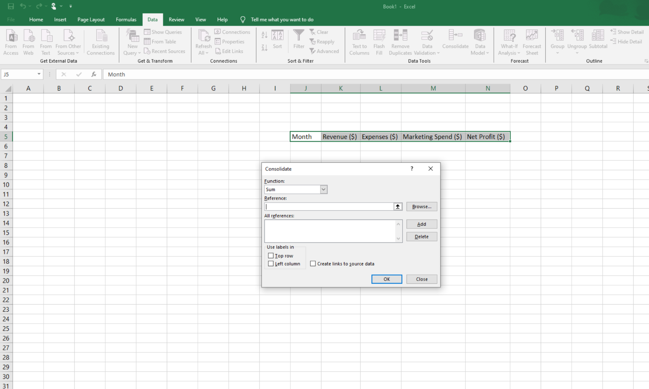Enable the Left column checkbox
Viewport: 649px width, 389px height.
point(271,264)
